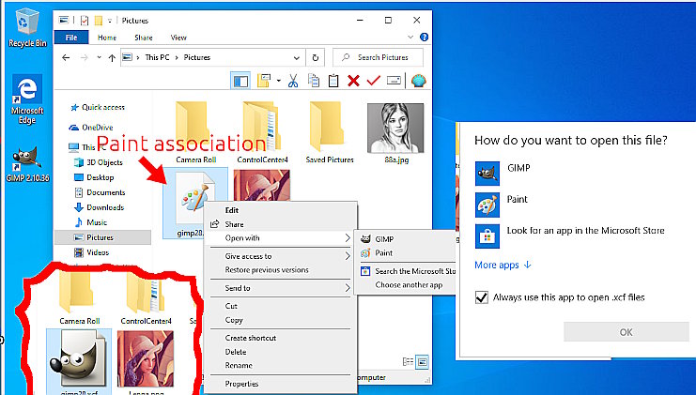Switch to details view icon in status bar

point(408,362)
